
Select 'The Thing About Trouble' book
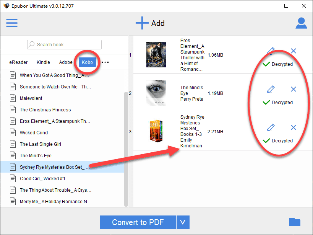(x=62, y=190)
